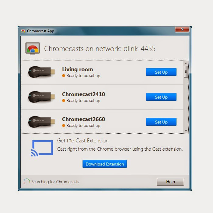Click the blue Cast extension icon
This screenshot has width=213, height=213.
pos(42,148)
